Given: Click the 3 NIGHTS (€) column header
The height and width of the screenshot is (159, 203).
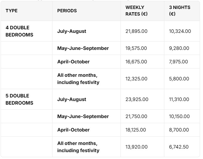Looking at the screenshot, I should (180, 11).
